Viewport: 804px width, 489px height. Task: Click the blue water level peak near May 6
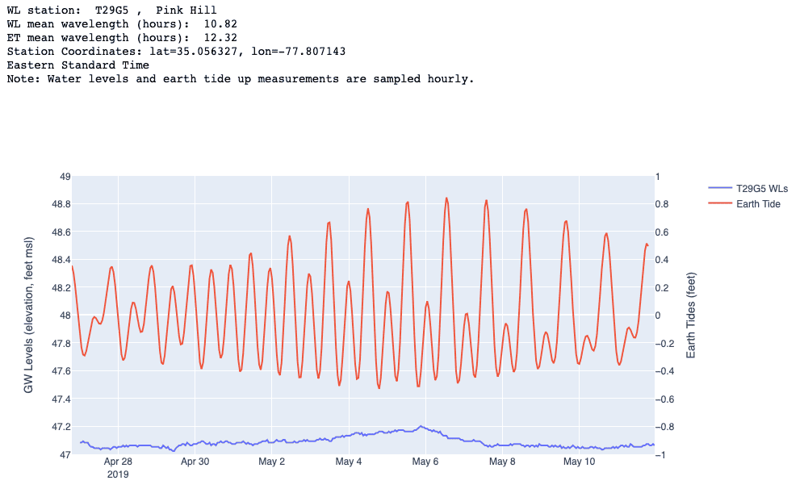tap(420, 426)
